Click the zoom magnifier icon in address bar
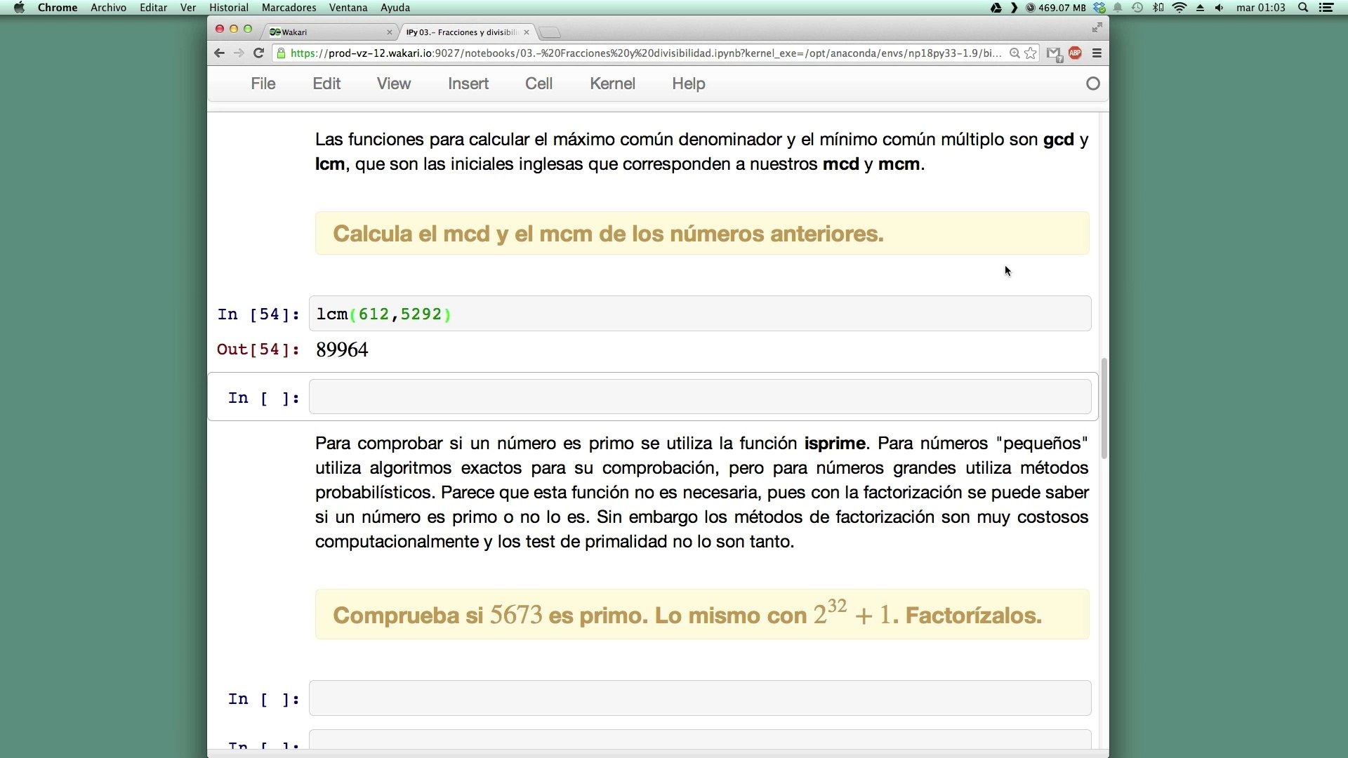This screenshot has width=1348, height=758. pos(1014,53)
